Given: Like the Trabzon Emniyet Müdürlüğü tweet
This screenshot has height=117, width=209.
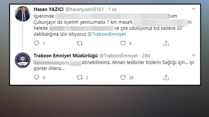Looking at the screenshot, I should pos(123,77).
